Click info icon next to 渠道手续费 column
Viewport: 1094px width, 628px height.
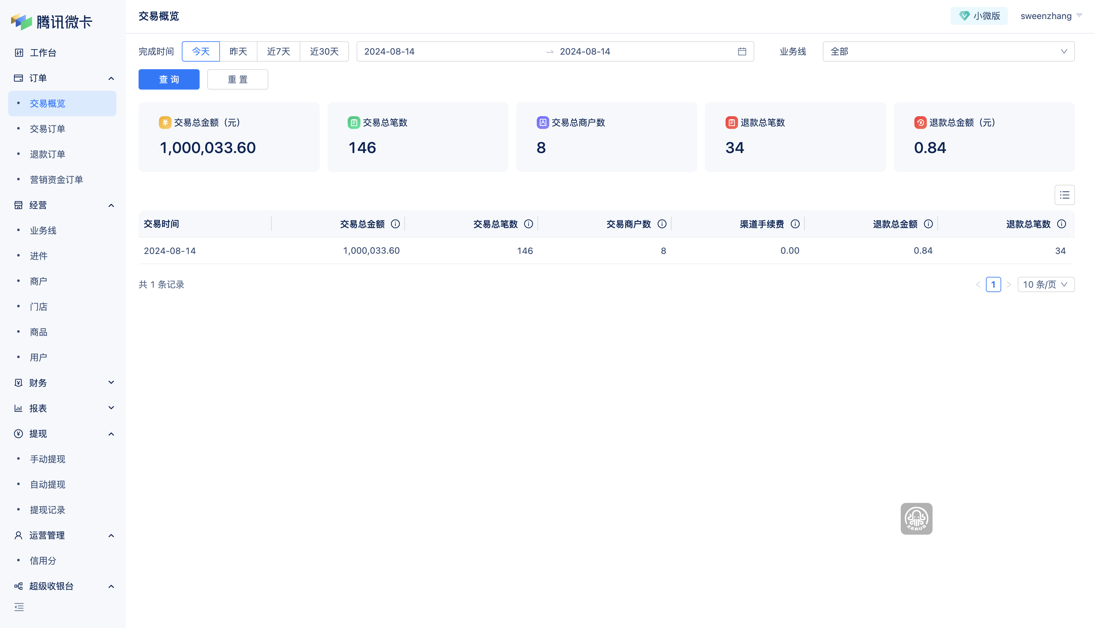(x=795, y=224)
